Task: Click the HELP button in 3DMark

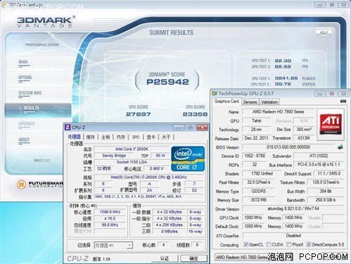Action: (x=324, y=32)
